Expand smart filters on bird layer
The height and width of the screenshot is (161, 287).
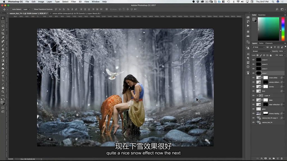click(284, 91)
